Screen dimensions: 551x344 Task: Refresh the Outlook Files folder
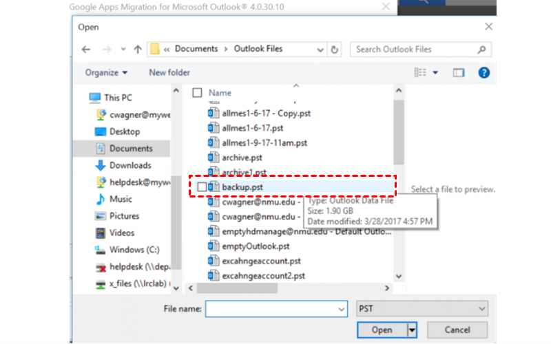(x=334, y=50)
